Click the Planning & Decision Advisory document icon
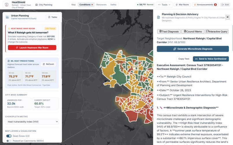Image resolution: width=233 pixels, height=145 pixels. [x=158, y=18]
